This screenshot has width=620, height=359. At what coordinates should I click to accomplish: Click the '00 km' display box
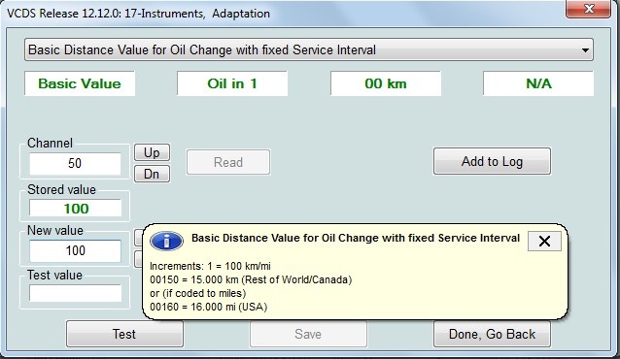(386, 83)
